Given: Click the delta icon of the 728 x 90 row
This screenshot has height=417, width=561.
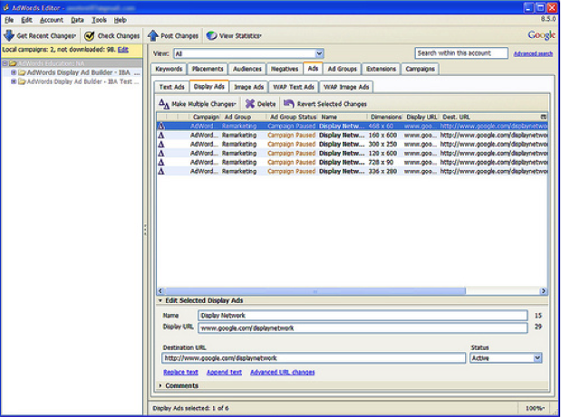Looking at the screenshot, I should point(161,163).
